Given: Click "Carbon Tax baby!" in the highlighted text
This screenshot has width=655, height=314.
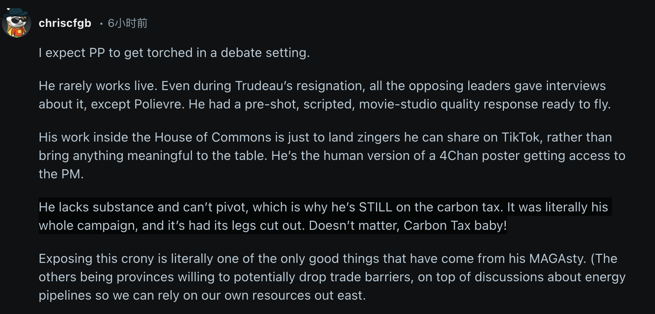Looking at the screenshot, I should pos(455,226).
